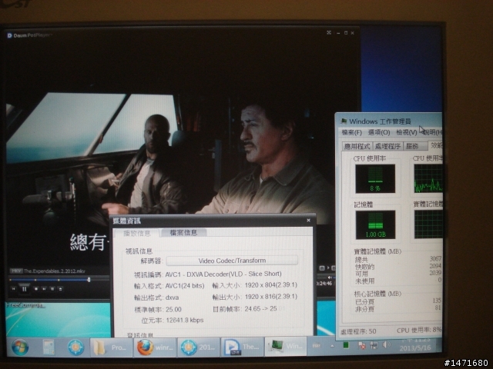Image resolution: width=493 pixels, height=369 pixels.
Task: Click the CPU 使用率 8% meter
Action: tap(375, 178)
